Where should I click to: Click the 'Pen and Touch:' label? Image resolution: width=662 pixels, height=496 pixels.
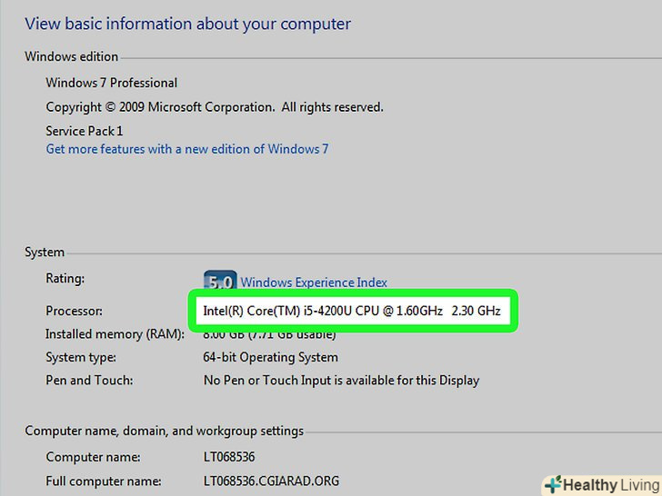pyautogui.click(x=89, y=381)
